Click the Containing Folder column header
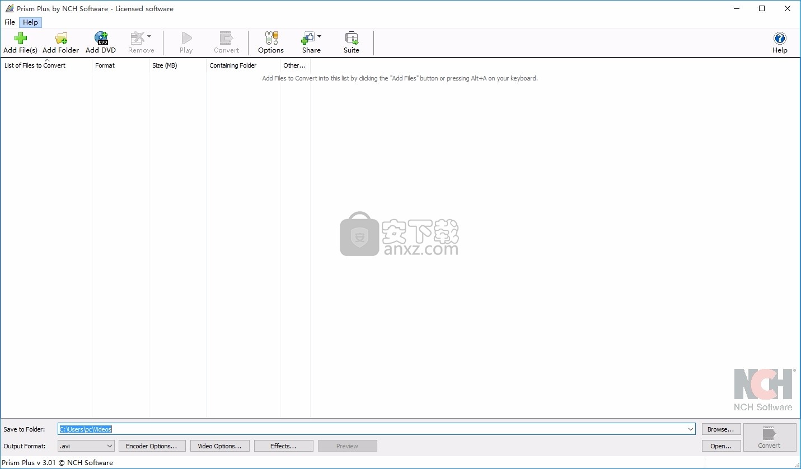This screenshot has width=801, height=469. (x=243, y=65)
